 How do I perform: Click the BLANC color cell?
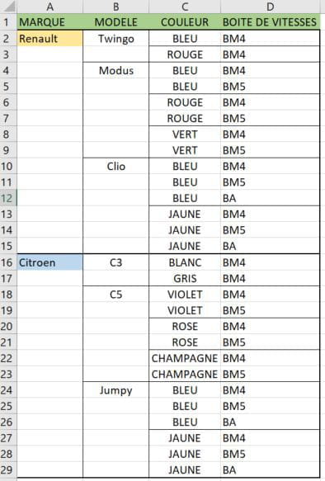coord(185,262)
